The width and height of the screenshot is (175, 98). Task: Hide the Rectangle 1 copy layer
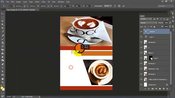tap(141, 69)
